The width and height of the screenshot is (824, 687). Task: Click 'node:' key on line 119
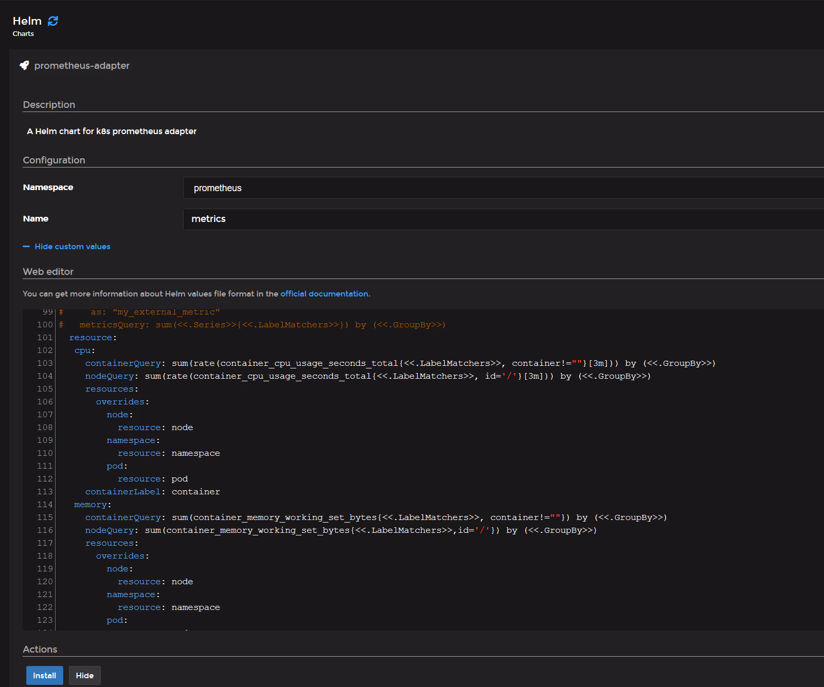(x=120, y=569)
